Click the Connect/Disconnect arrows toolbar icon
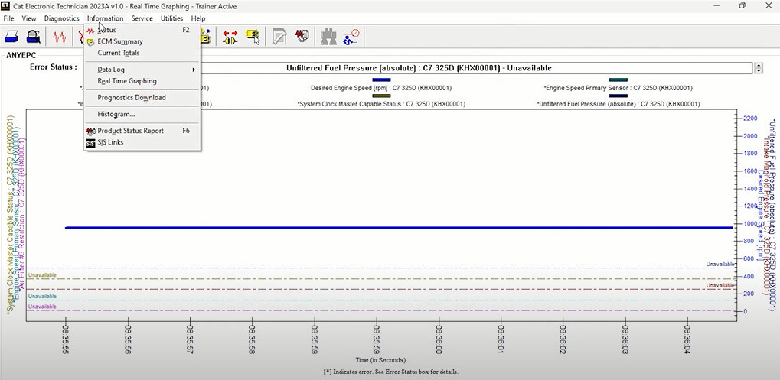 (x=230, y=36)
